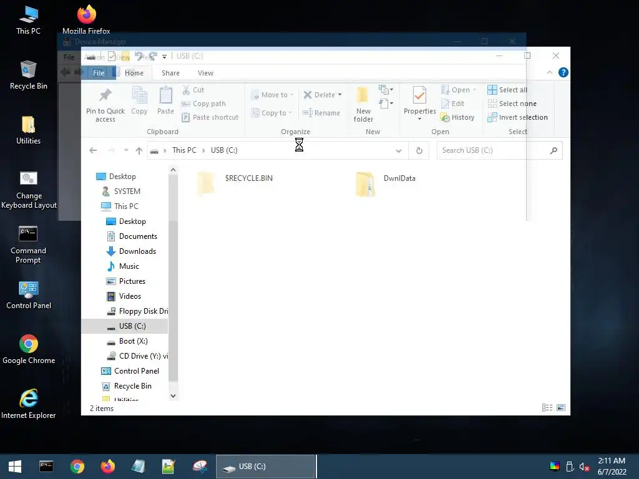Open the New item dropdown icon
639x479 pixels.
click(386, 90)
